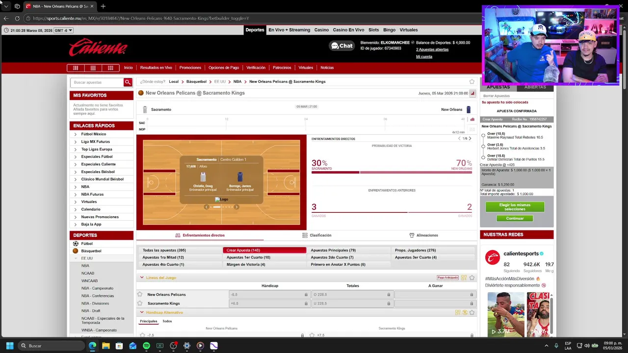Switch to the Alineaciones tab
628x353 pixels.
point(423,235)
